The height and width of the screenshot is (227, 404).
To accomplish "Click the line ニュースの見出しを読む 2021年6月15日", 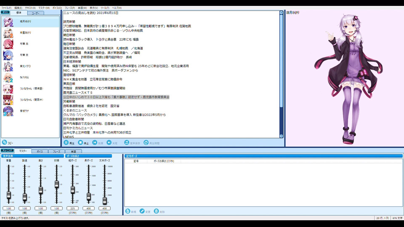I will [x=91, y=13].
